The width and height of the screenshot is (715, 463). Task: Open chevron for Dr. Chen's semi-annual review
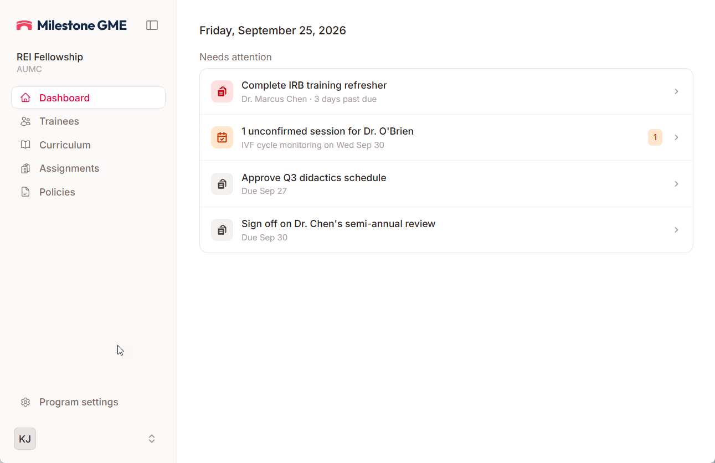(x=676, y=230)
